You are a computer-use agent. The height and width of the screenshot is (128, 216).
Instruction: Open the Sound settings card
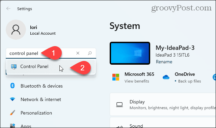click(163, 123)
